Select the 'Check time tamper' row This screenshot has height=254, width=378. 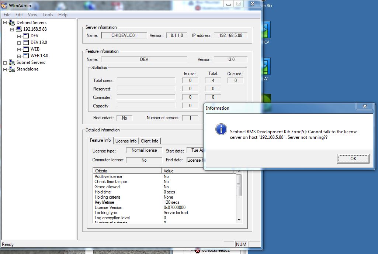pos(164,182)
